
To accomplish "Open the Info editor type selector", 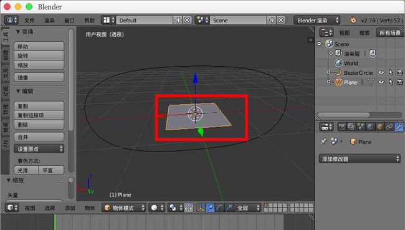I will pyautogui.click(x=11, y=20).
